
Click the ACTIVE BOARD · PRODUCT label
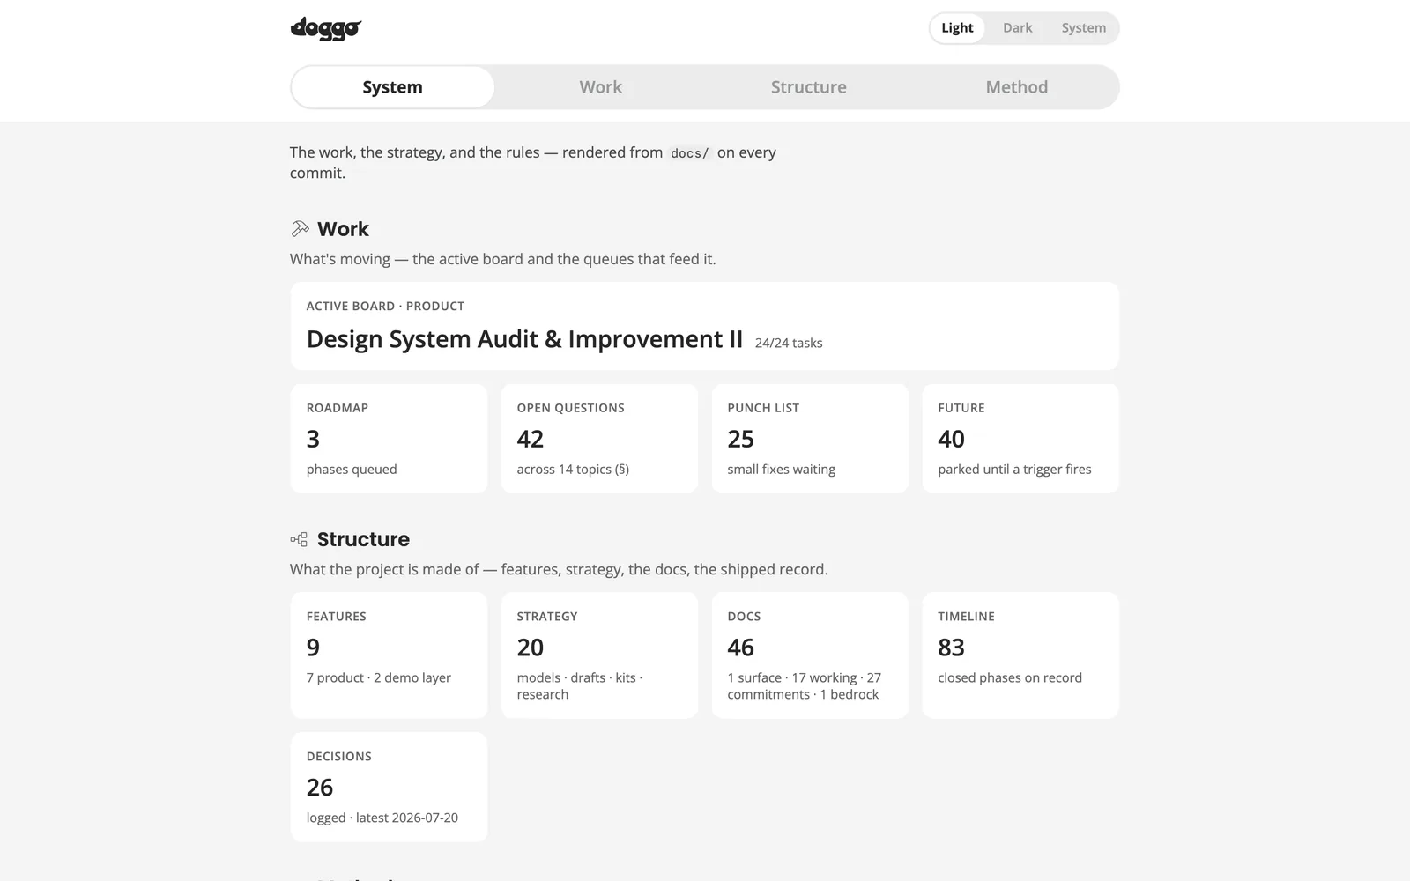click(x=385, y=306)
